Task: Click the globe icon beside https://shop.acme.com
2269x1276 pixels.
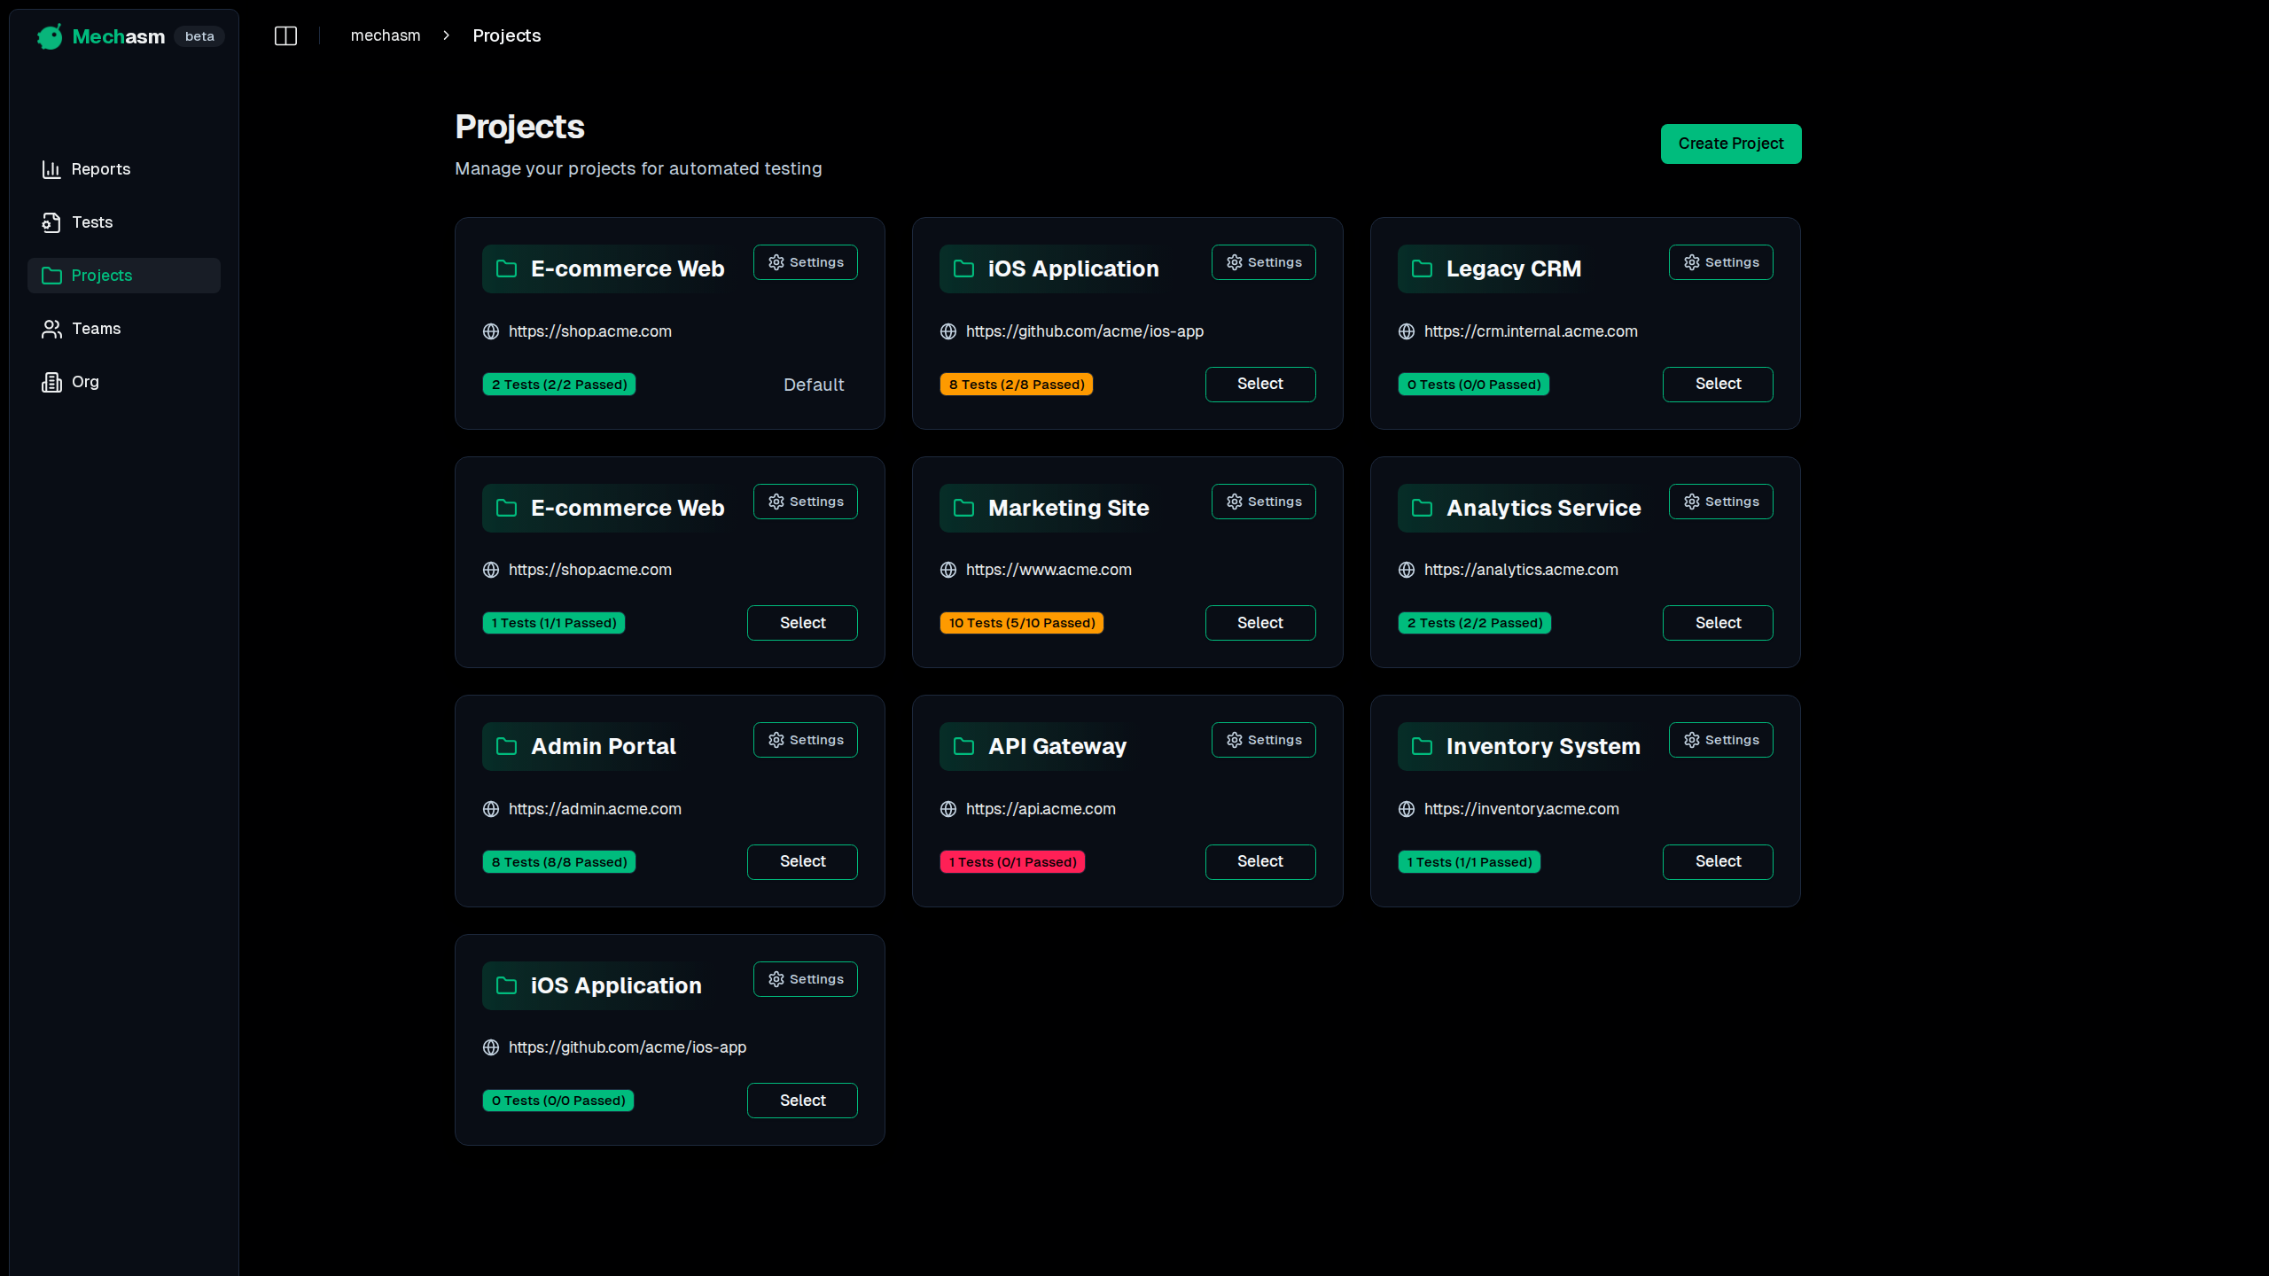Action: coord(491,331)
